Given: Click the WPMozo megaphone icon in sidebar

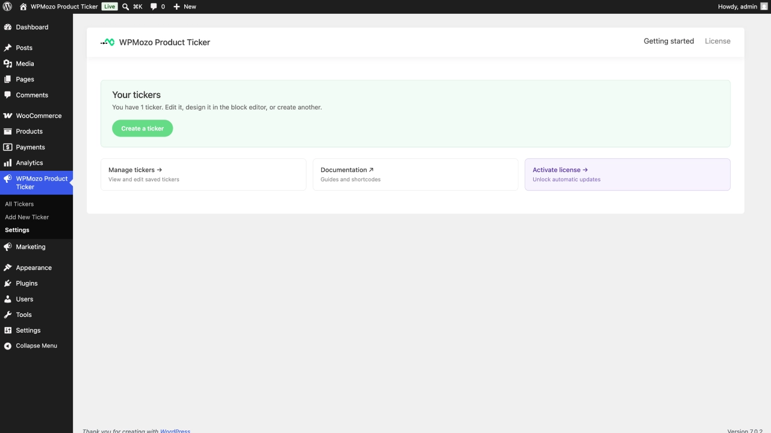Looking at the screenshot, I should click(x=8, y=179).
